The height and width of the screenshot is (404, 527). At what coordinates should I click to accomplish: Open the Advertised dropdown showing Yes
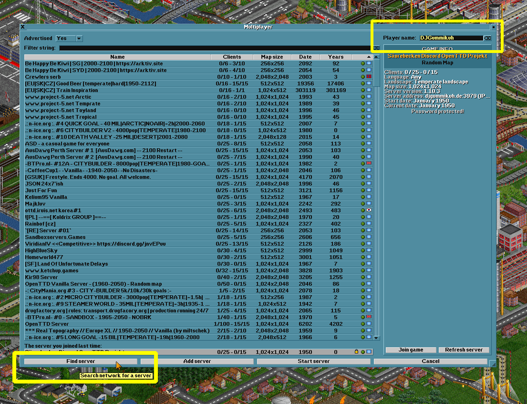(x=69, y=38)
